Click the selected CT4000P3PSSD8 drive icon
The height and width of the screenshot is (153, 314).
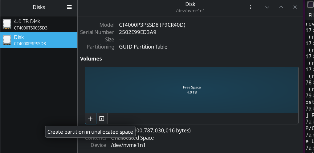tap(7, 40)
